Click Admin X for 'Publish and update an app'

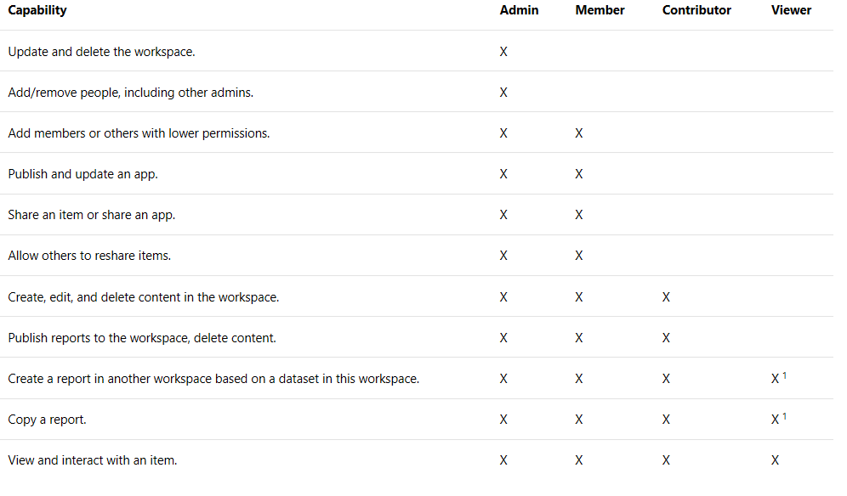(x=503, y=174)
